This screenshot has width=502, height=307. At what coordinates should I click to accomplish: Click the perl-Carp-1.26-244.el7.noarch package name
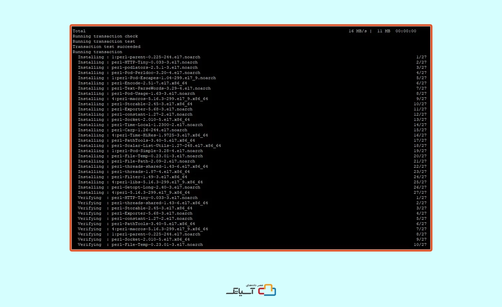pyautogui.click(x=149, y=130)
